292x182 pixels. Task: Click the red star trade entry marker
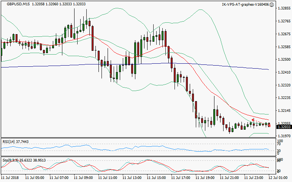click(x=253, y=120)
